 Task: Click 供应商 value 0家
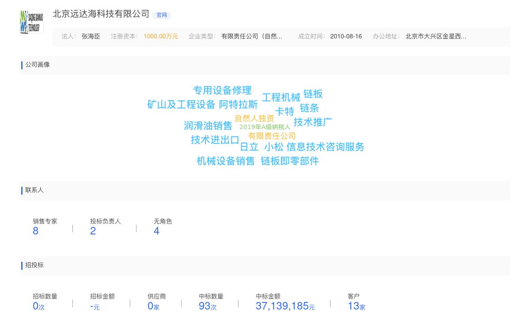point(153,306)
